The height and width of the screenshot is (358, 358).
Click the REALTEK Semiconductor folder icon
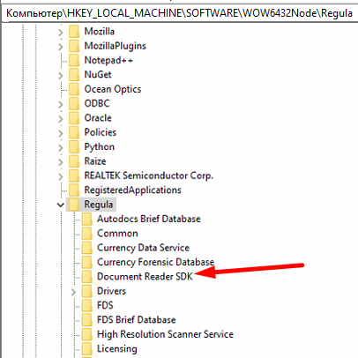coord(74,175)
